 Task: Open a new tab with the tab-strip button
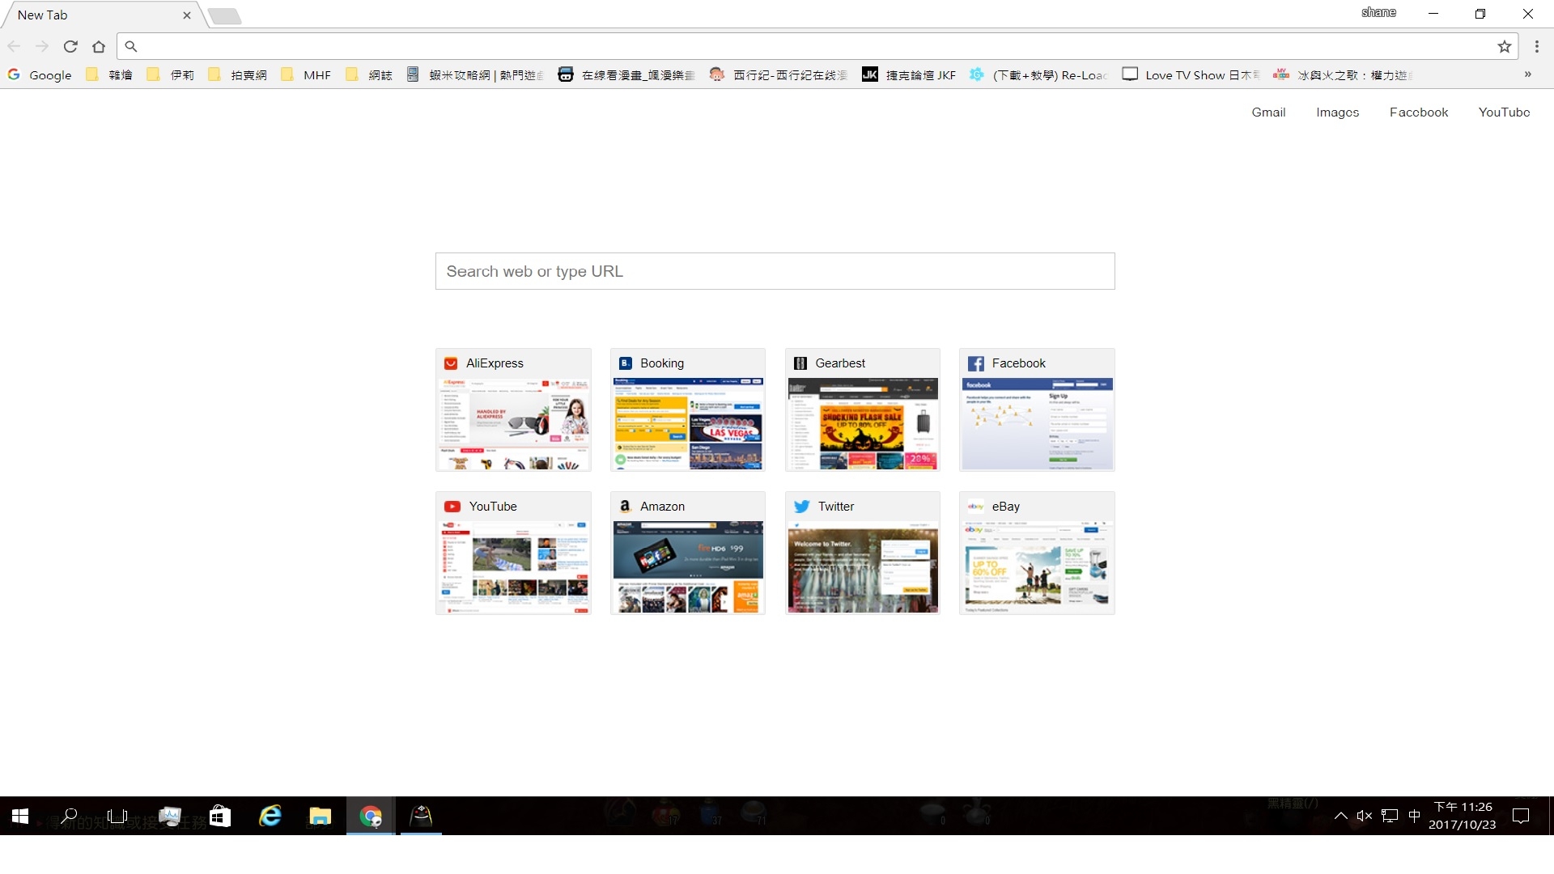click(224, 15)
